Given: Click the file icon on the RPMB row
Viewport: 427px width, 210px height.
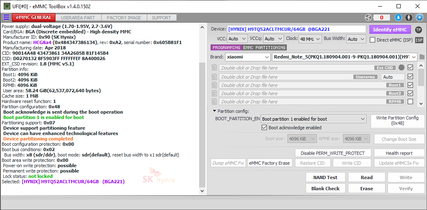Looking at the screenshot, I should click(214, 101).
